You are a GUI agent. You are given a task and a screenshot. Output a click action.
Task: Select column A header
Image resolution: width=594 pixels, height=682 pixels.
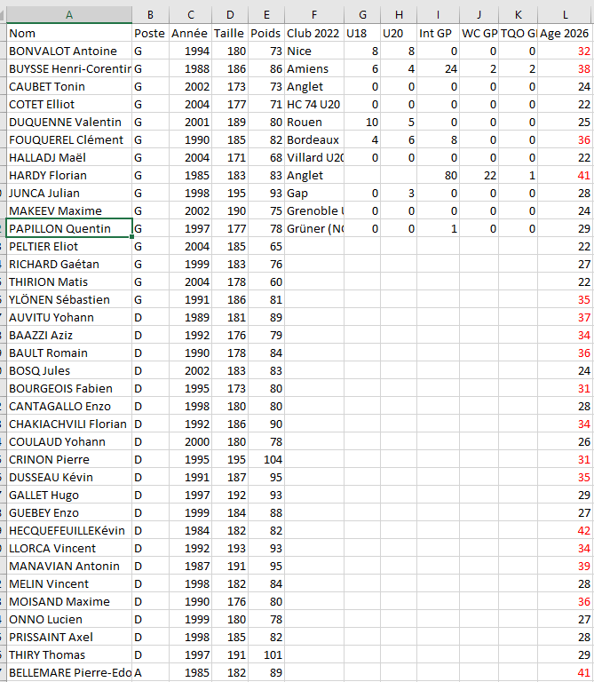coord(69,15)
